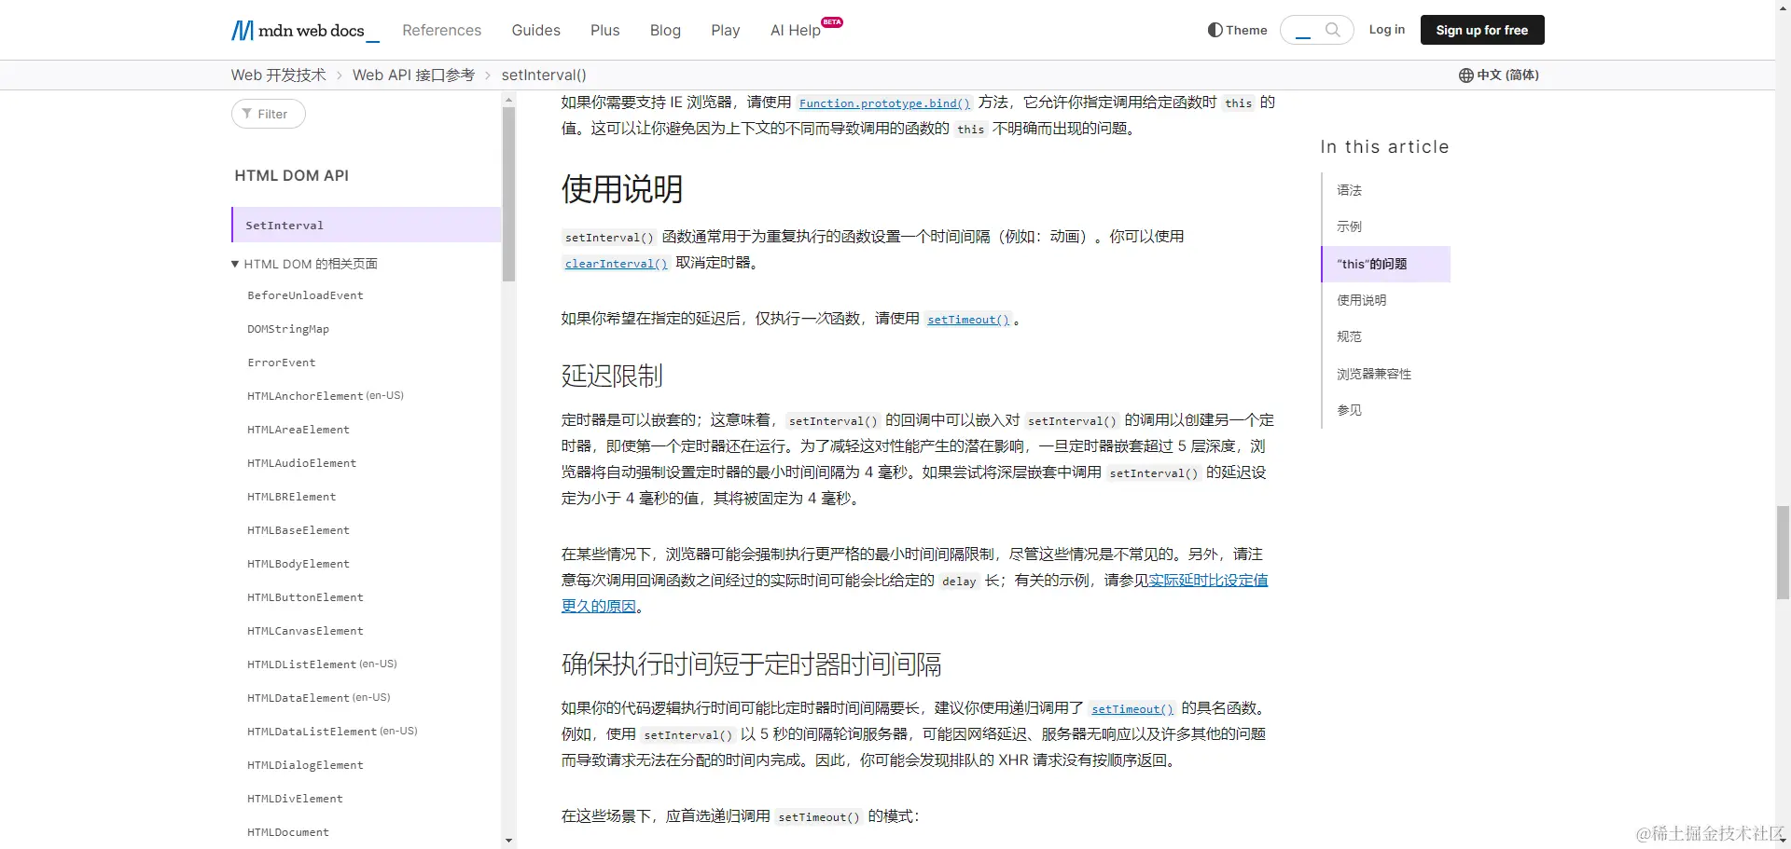The height and width of the screenshot is (849, 1791).
Task: Open HTMLDataElement sidebar entry
Action: (x=298, y=698)
